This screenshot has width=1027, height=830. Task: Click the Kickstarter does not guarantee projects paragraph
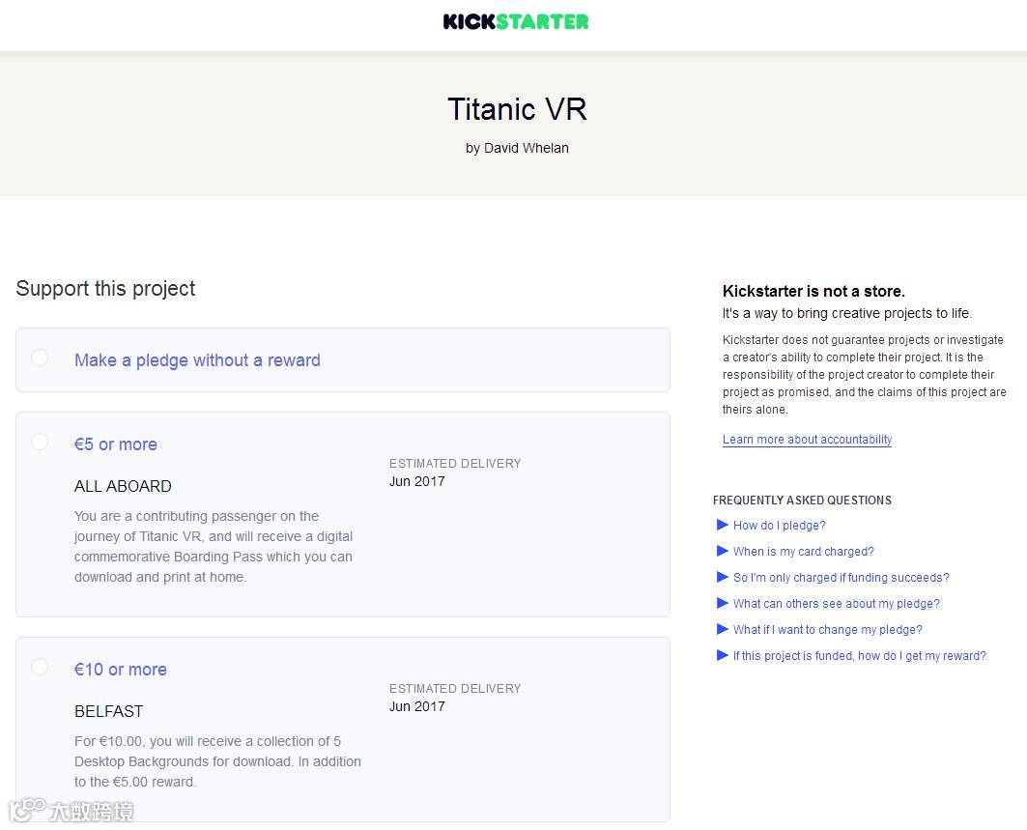point(864,375)
